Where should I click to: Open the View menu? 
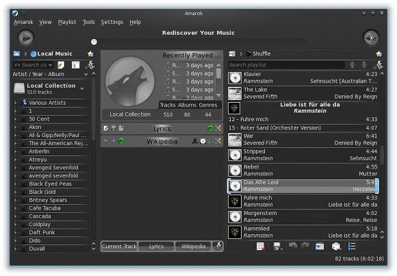tap(45, 22)
